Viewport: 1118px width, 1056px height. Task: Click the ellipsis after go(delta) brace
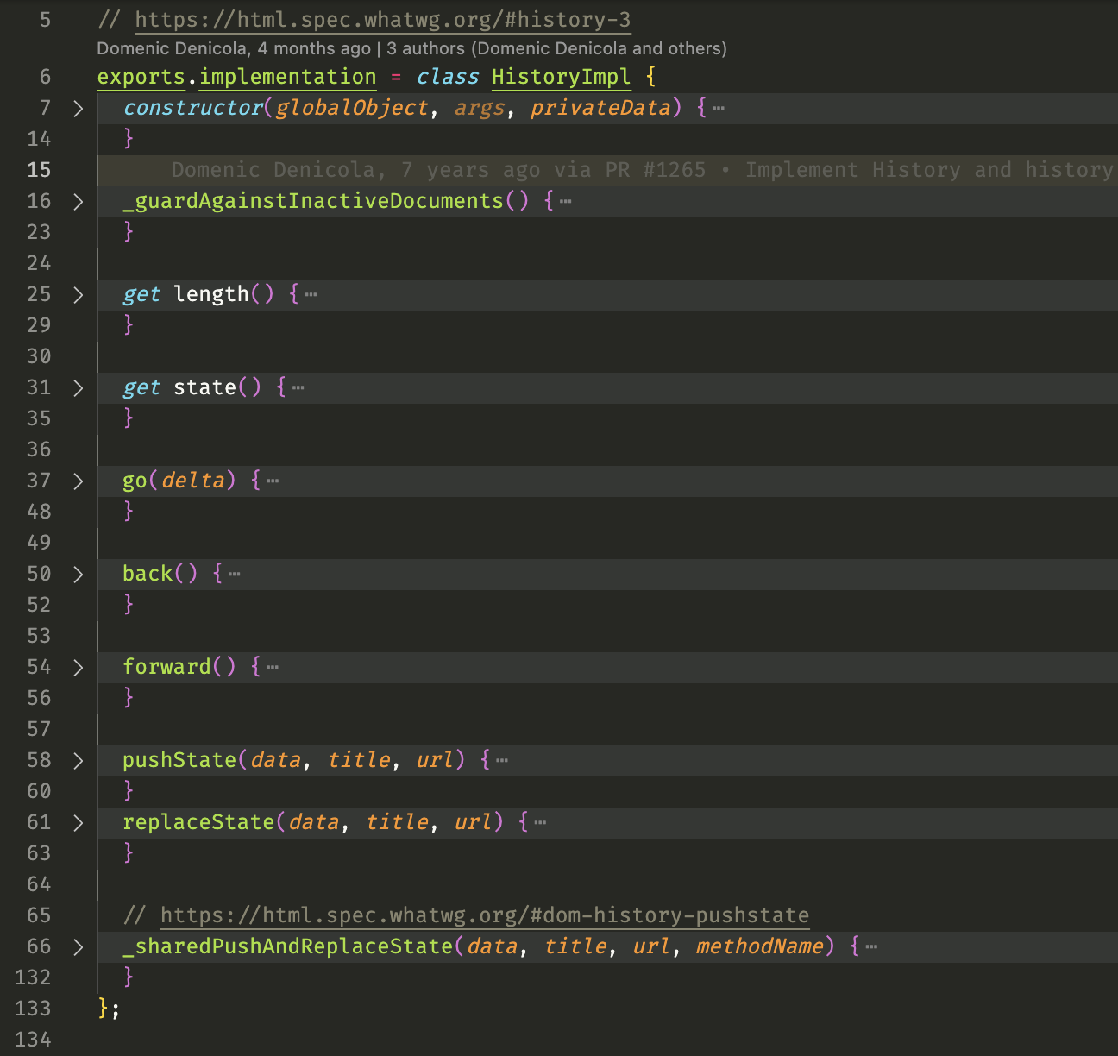tap(273, 481)
